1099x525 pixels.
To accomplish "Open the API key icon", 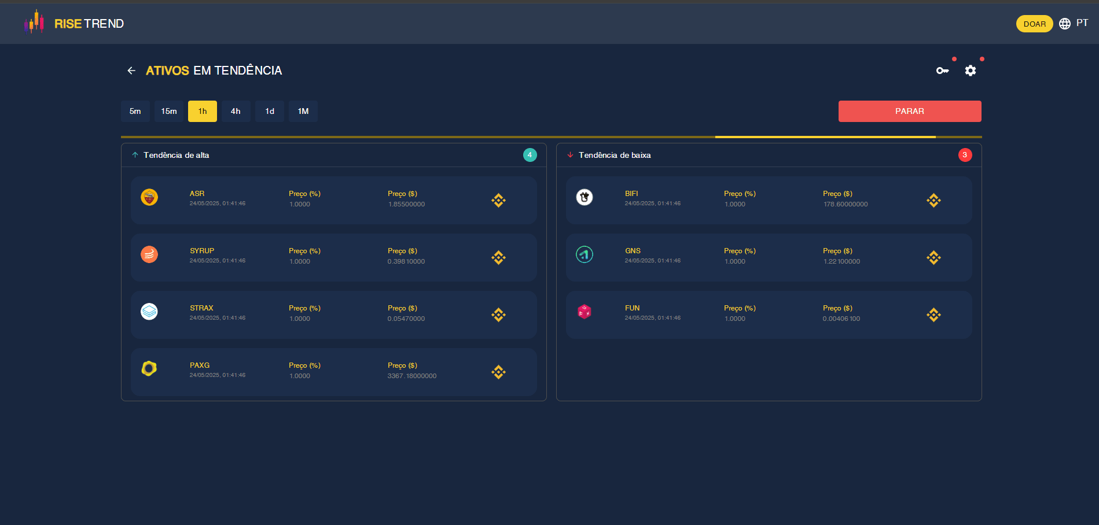I will 943,71.
